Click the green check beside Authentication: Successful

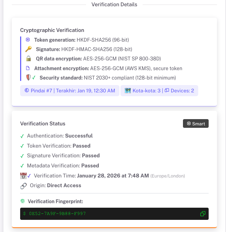(x=22, y=136)
